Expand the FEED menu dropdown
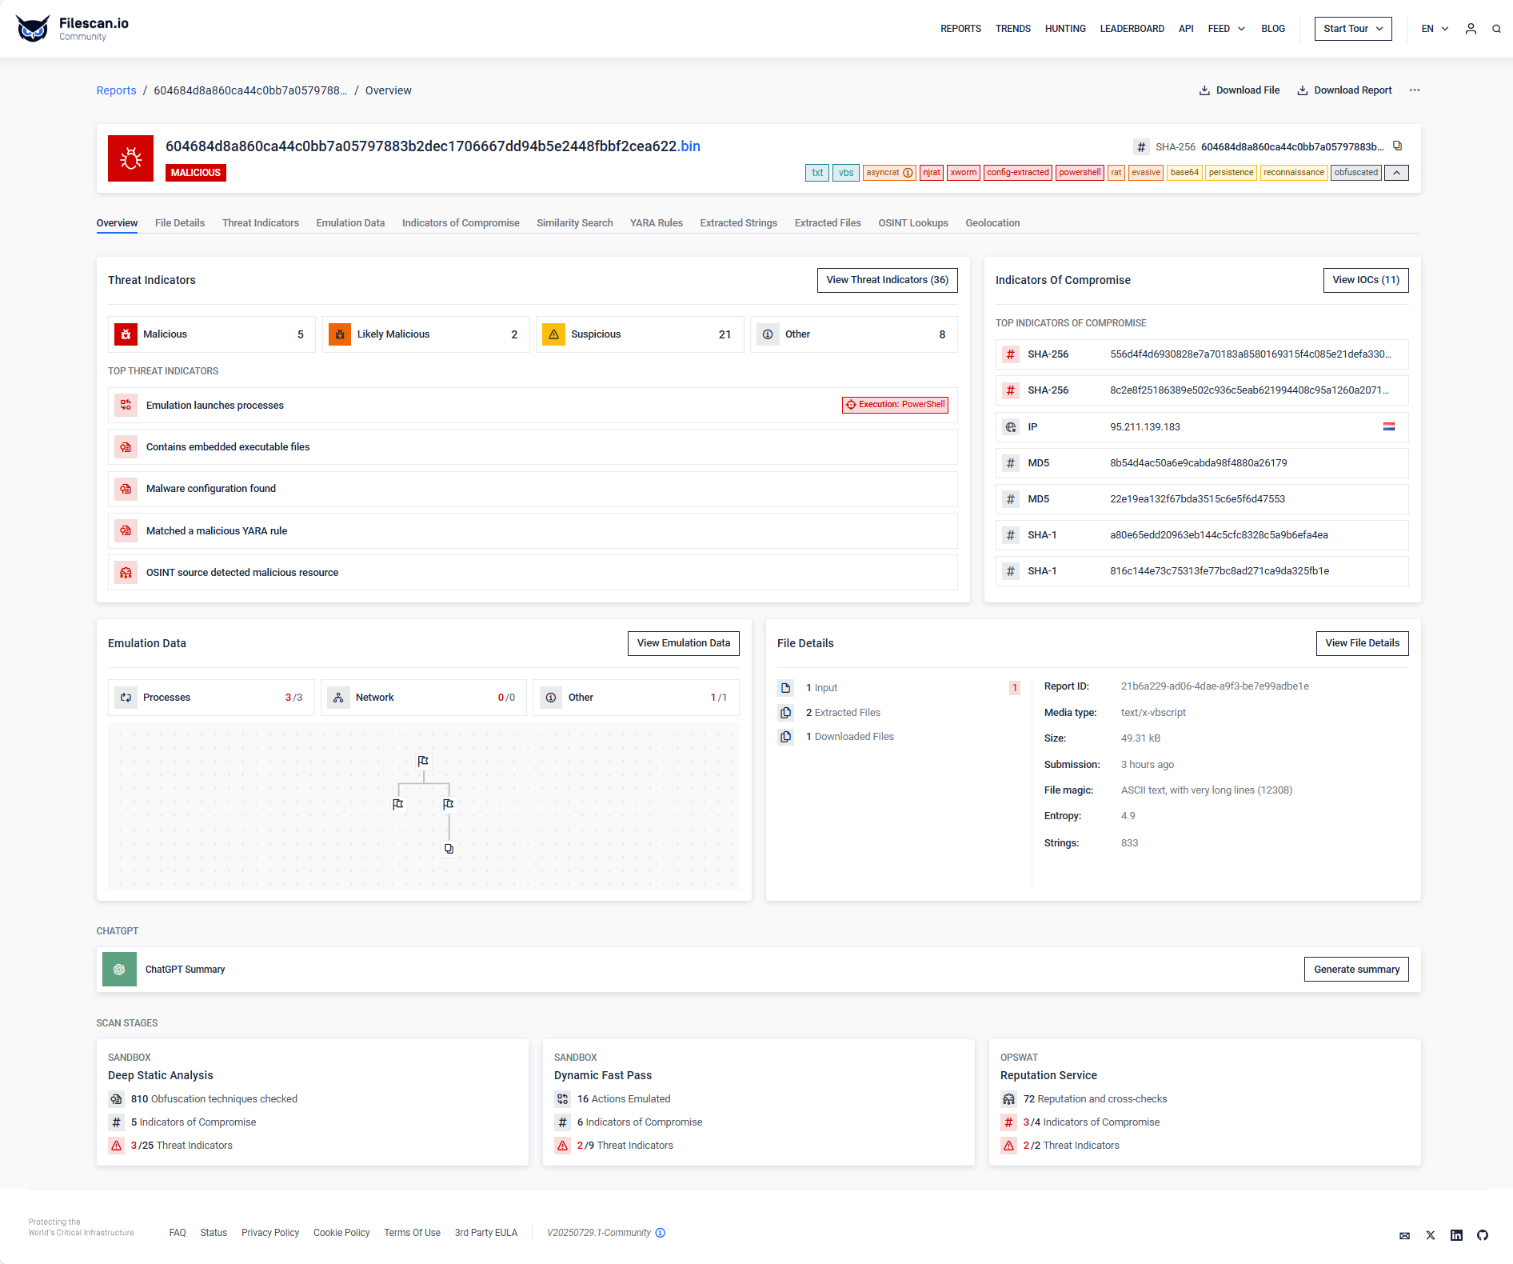 coord(1226,29)
